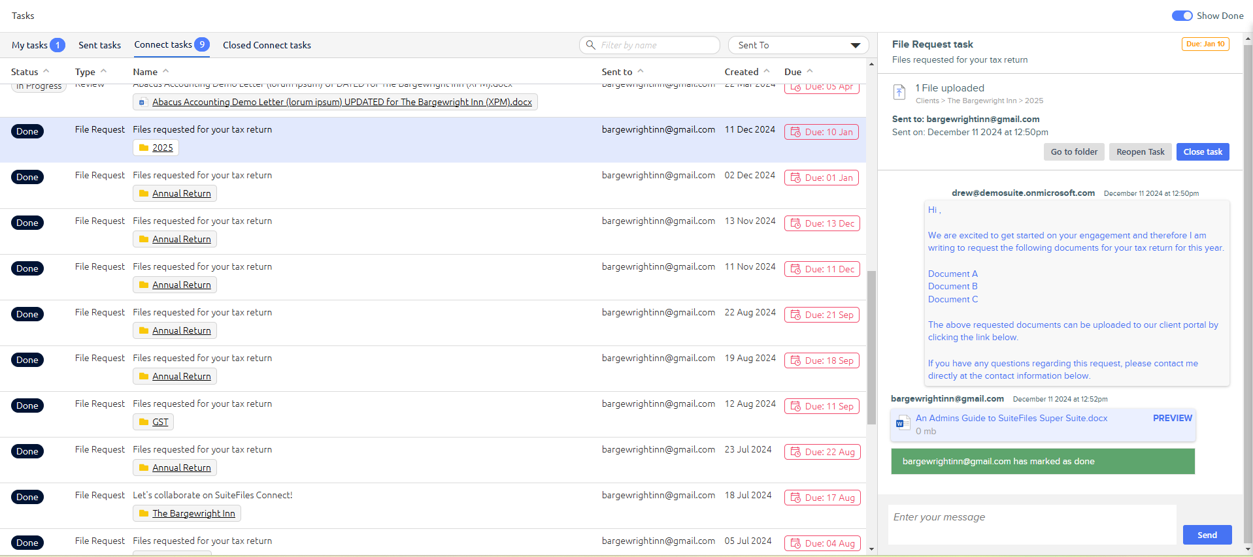Click the folder icon in the 23 Jul 2024 row

[144, 468]
